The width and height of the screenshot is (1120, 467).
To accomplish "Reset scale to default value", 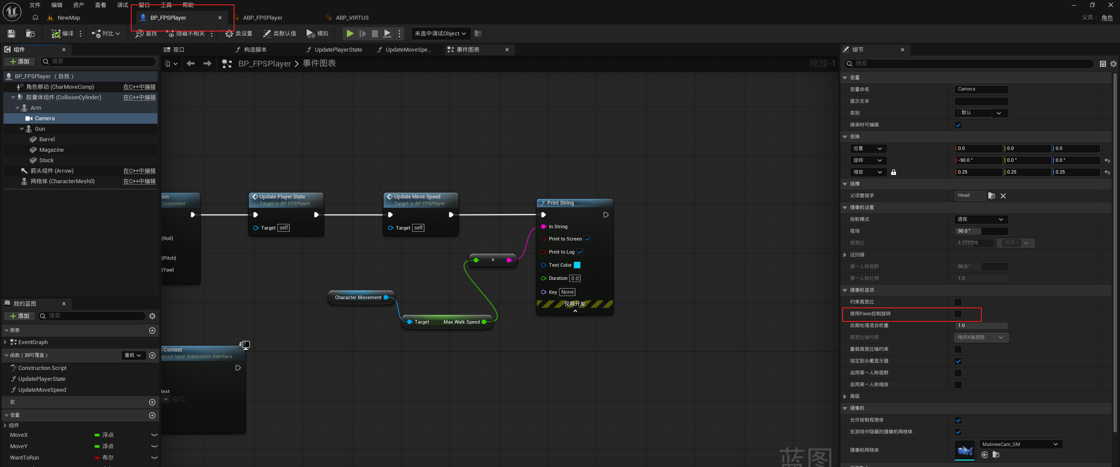I will click(x=1107, y=172).
